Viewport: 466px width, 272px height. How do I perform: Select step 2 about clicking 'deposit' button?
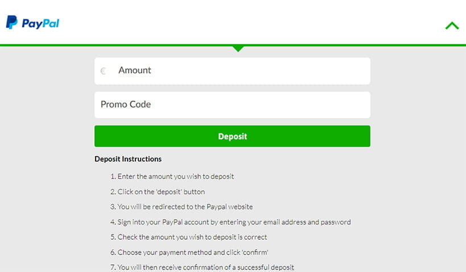(158, 191)
